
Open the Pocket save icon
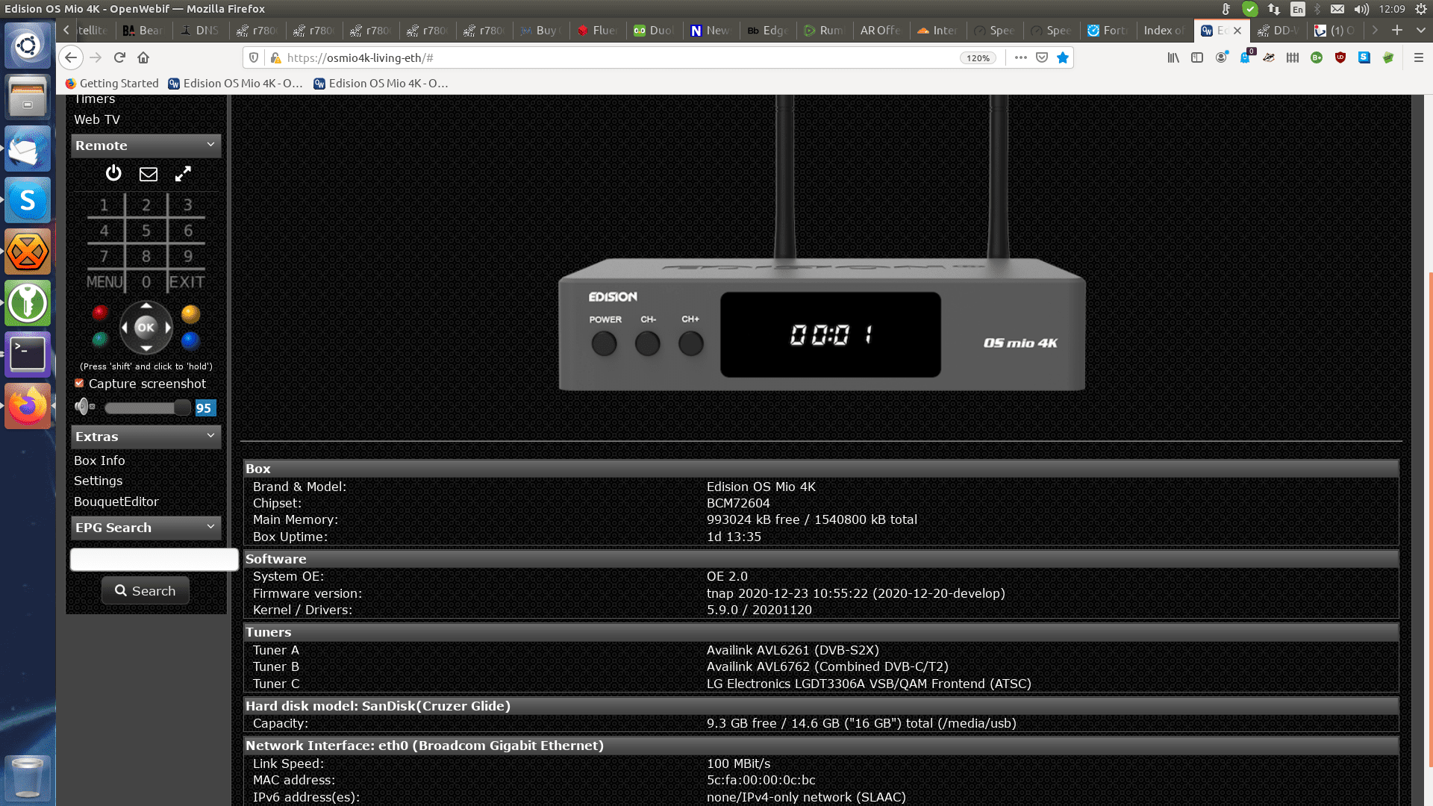(1042, 57)
